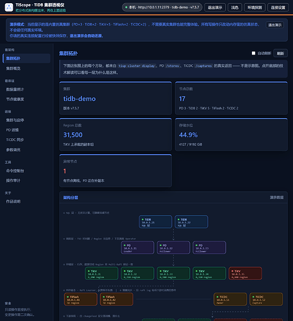293x321 pixels.
Task: Go to 节点健康度 page
Action: [x=26, y=99]
